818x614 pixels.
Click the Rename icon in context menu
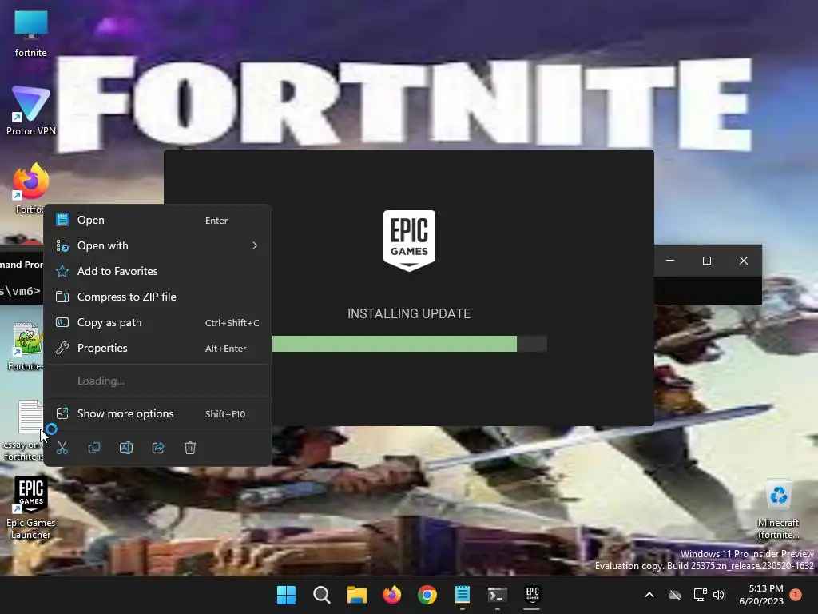coord(126,448)
